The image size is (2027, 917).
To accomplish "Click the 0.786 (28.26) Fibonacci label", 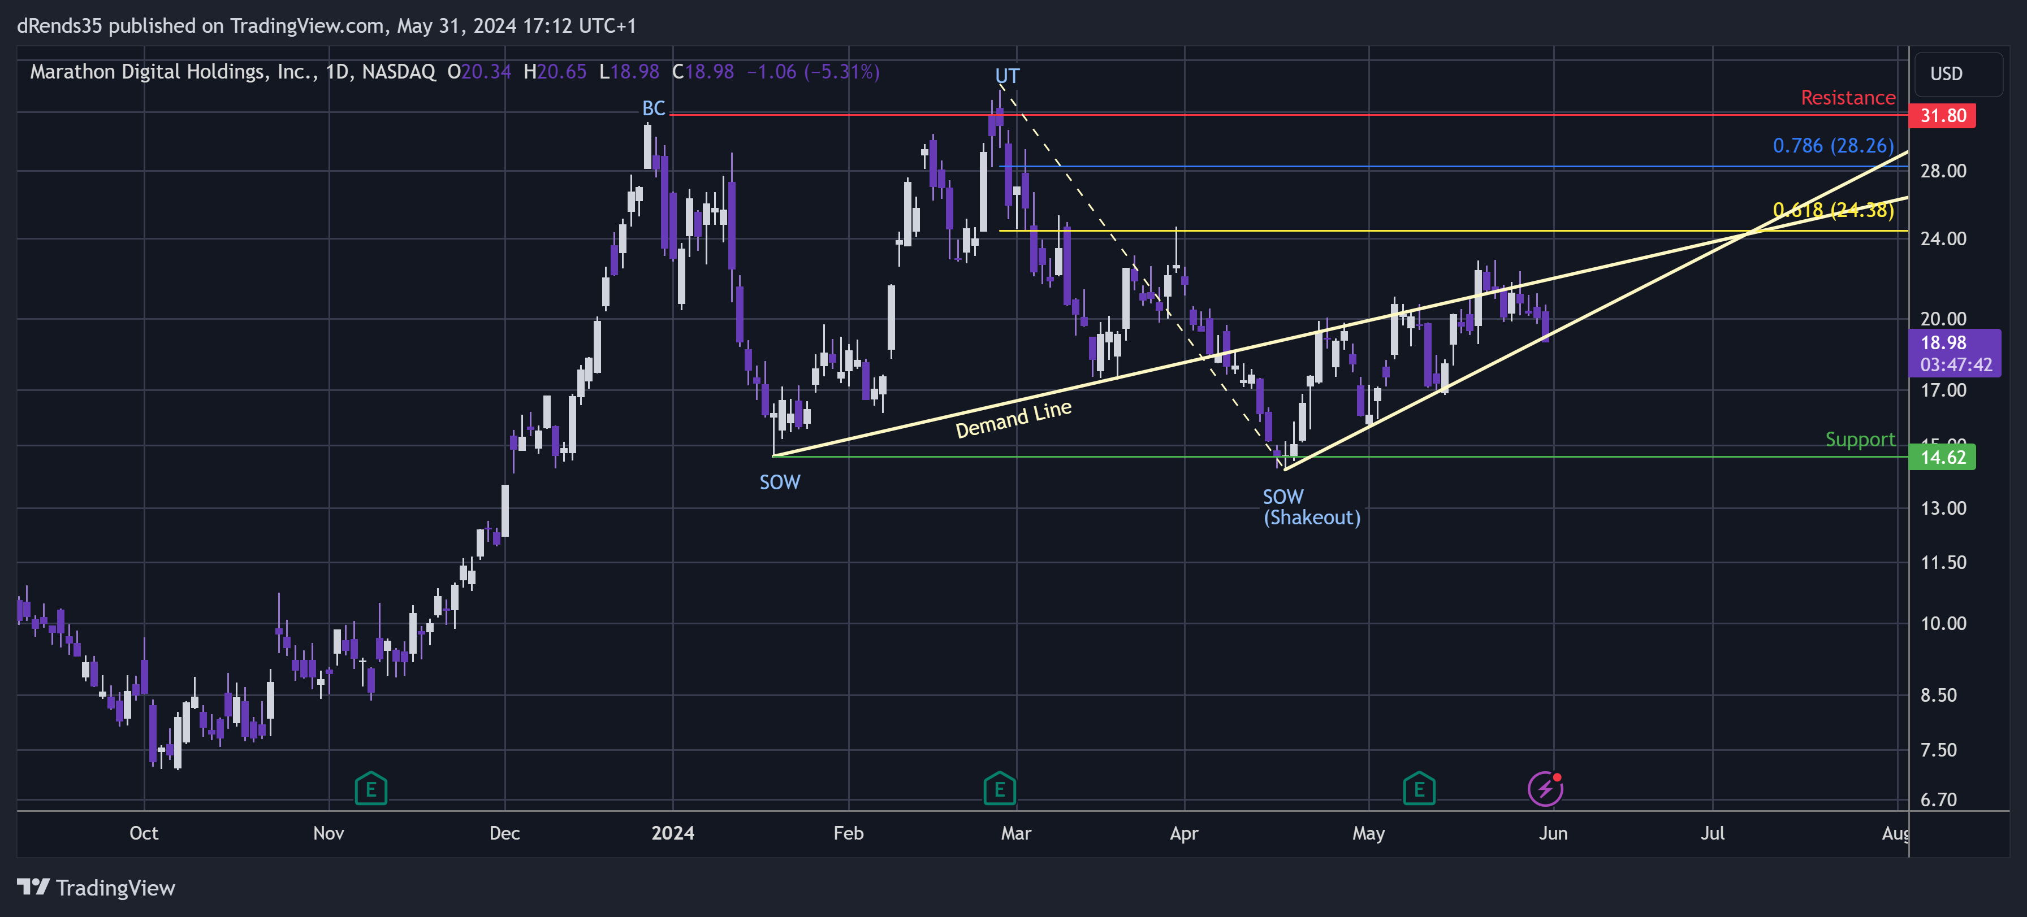I will (1832, 146).
